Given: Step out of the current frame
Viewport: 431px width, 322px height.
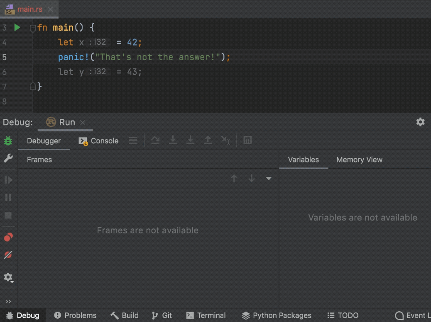Looking at the screenshot, I should 208,140.
